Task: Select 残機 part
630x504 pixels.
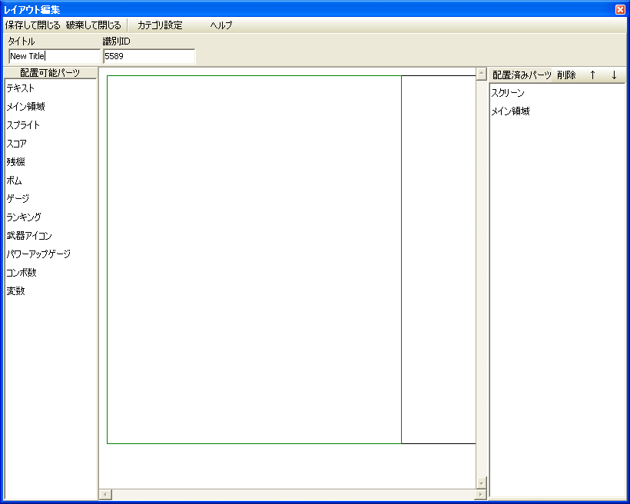Action: pyautogui.click(x=51, y=162)
